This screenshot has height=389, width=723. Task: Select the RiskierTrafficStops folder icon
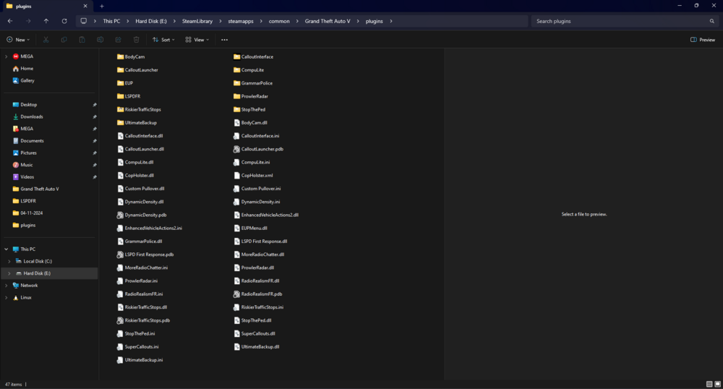point(120,110)
